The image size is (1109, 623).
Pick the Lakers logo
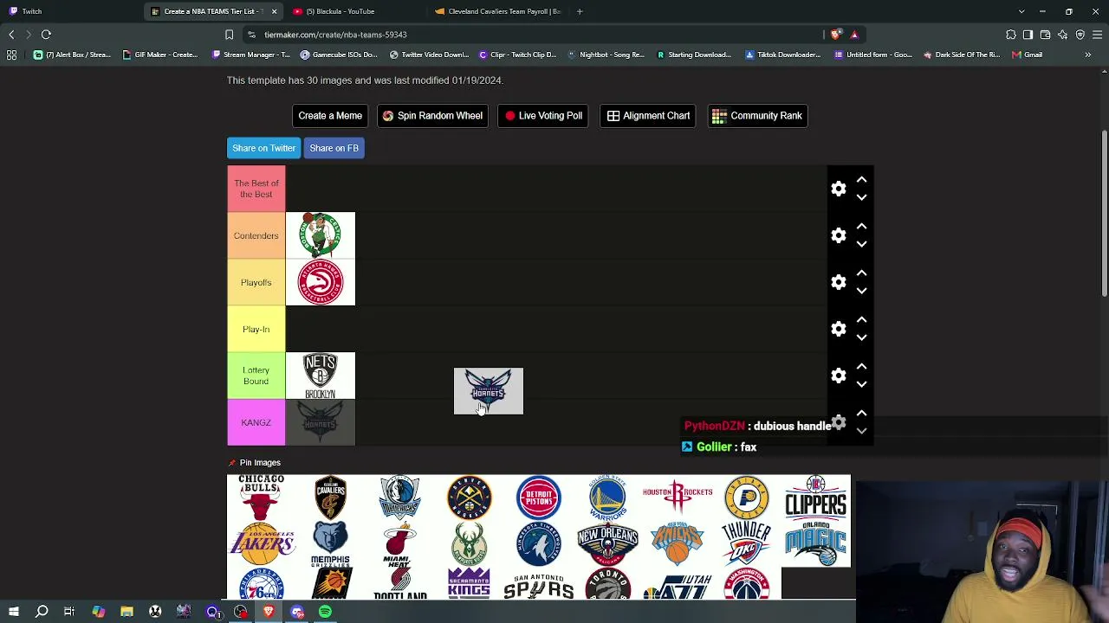262,544
